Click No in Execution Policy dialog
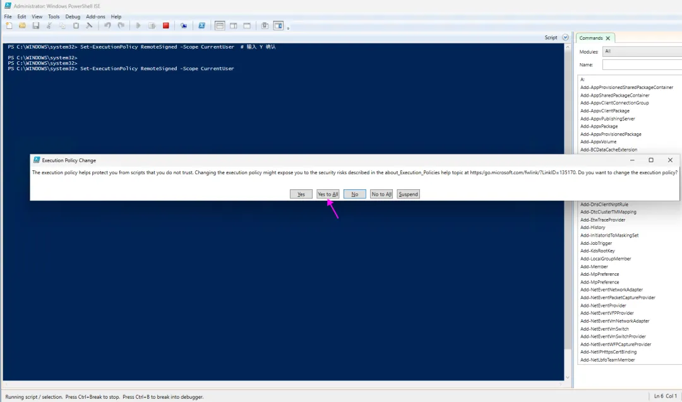 tap(354, 194)
